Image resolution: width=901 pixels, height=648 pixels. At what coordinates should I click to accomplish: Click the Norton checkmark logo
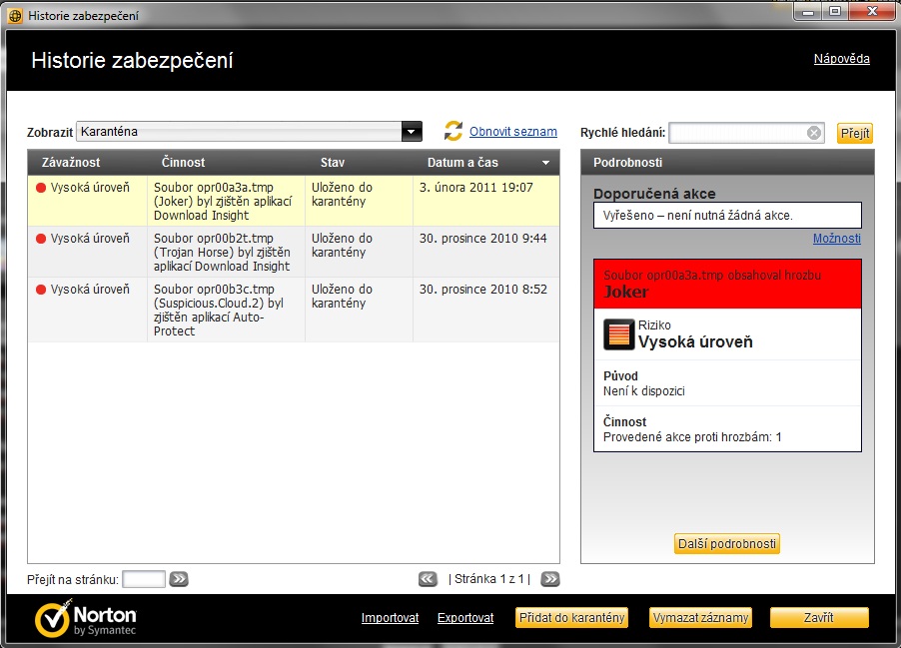[53, 619]
